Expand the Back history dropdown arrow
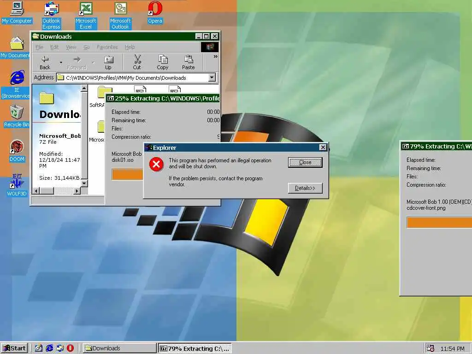 61,63
